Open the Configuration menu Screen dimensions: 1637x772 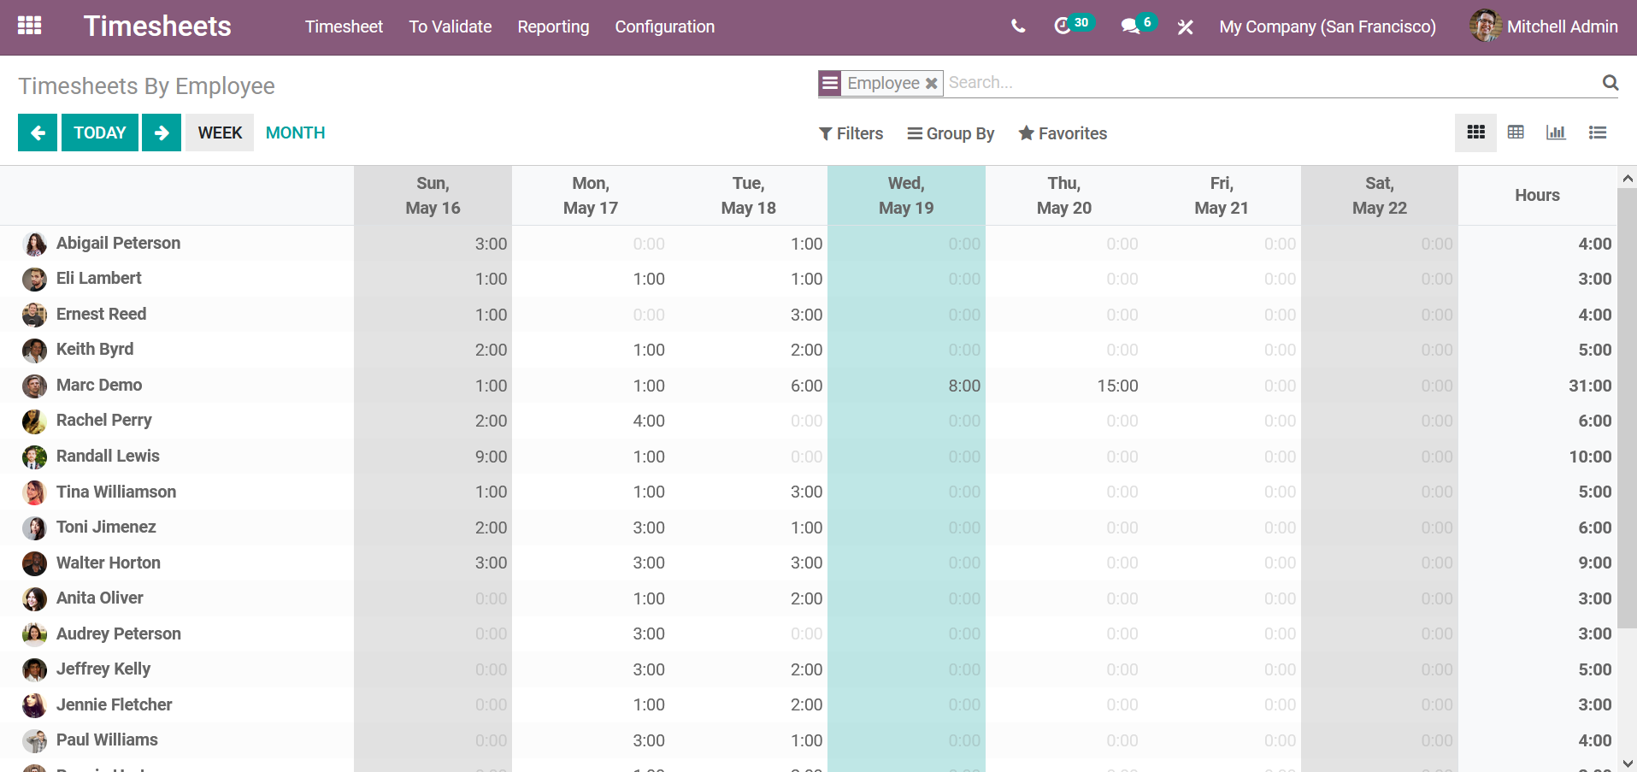[665, 27]
